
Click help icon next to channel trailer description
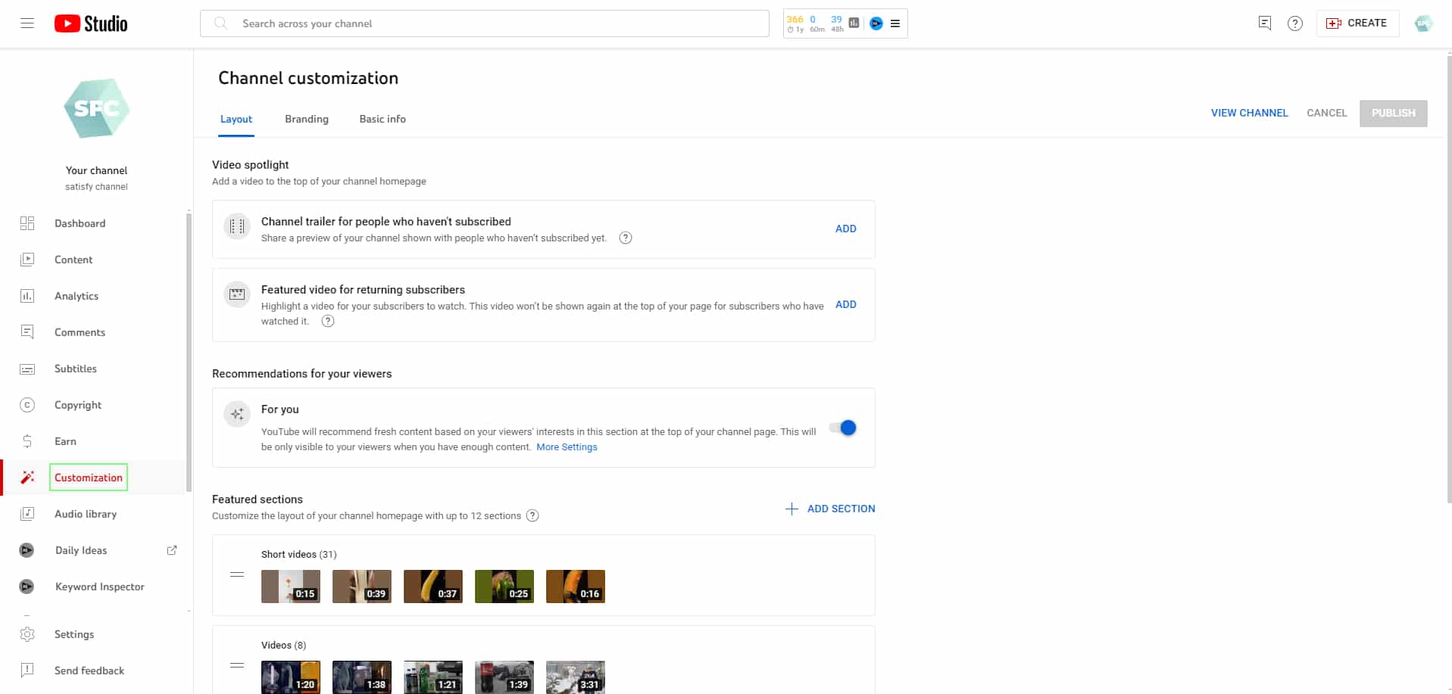tap(626, 238)
